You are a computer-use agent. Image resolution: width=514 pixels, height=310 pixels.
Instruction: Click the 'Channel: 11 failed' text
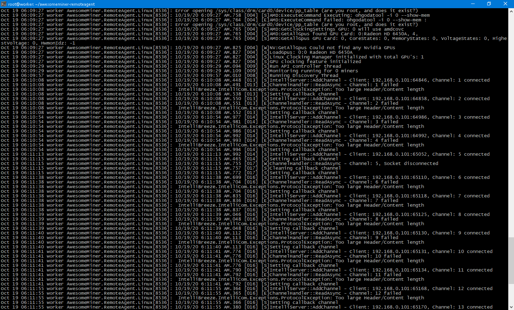[375, 275]
